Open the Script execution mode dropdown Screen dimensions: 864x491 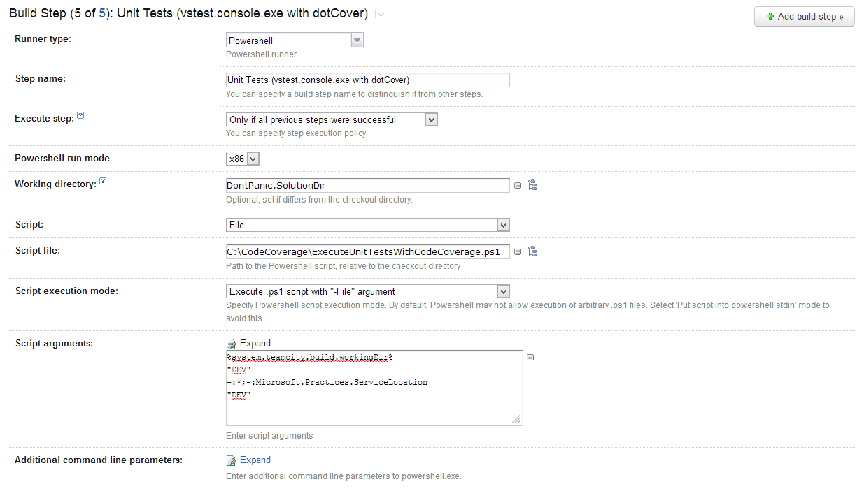[368, 291]
